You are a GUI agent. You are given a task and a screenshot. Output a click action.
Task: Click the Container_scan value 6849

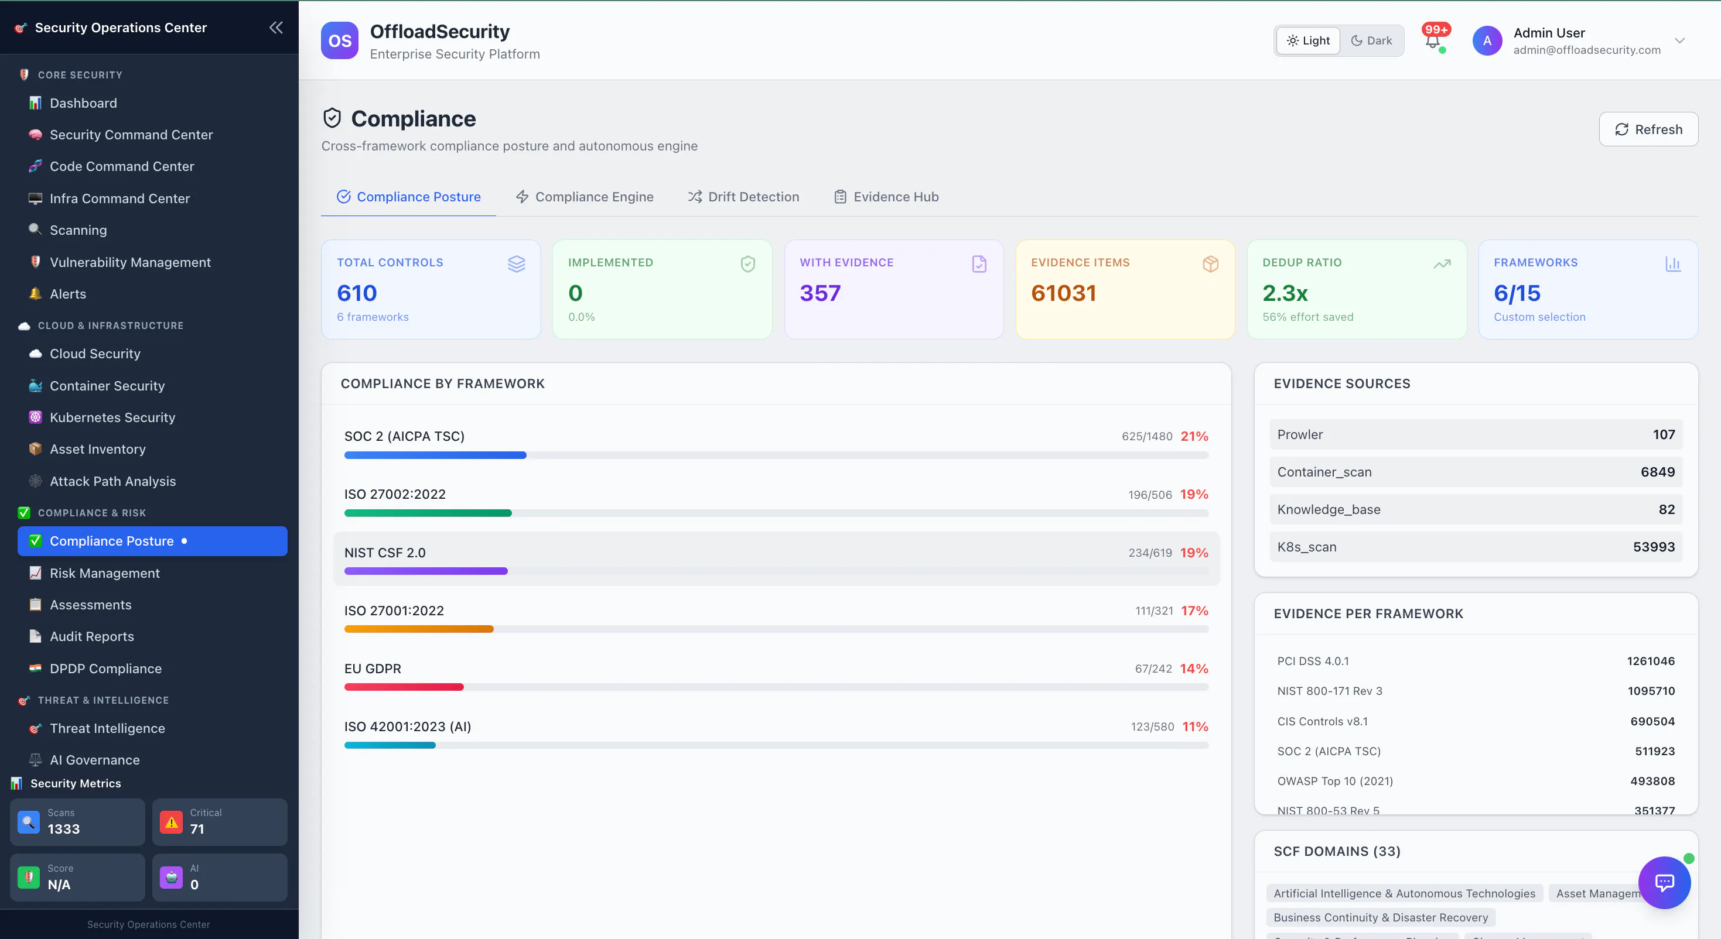[x=1658, y=472]
